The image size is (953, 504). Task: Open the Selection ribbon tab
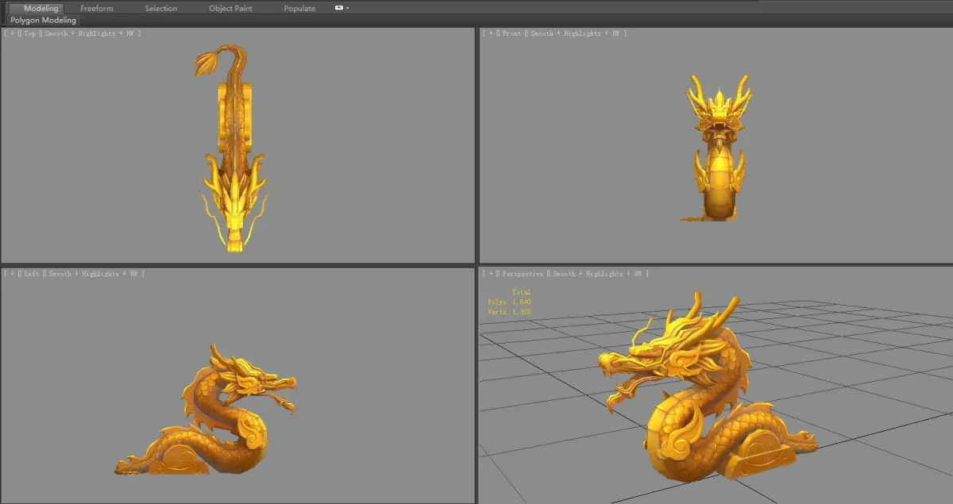coord(161,8)
